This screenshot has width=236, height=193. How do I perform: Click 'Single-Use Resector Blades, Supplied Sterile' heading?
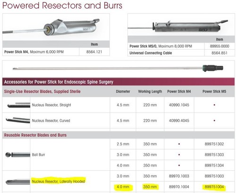click(x=42, y=91)
